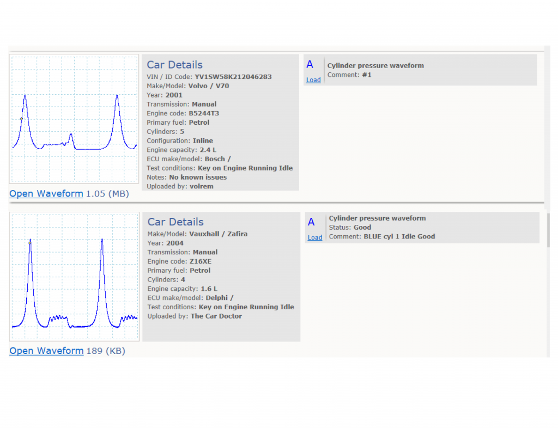Screen dimensions: 558x428
Task: Load channel A for Vauxhall waveform
Action: (315, 237)
